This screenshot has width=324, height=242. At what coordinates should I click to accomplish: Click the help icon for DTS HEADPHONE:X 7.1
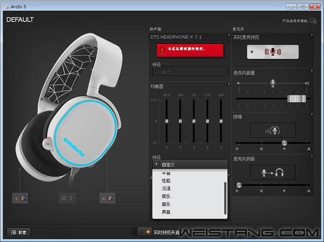click(x=229, y=35)
